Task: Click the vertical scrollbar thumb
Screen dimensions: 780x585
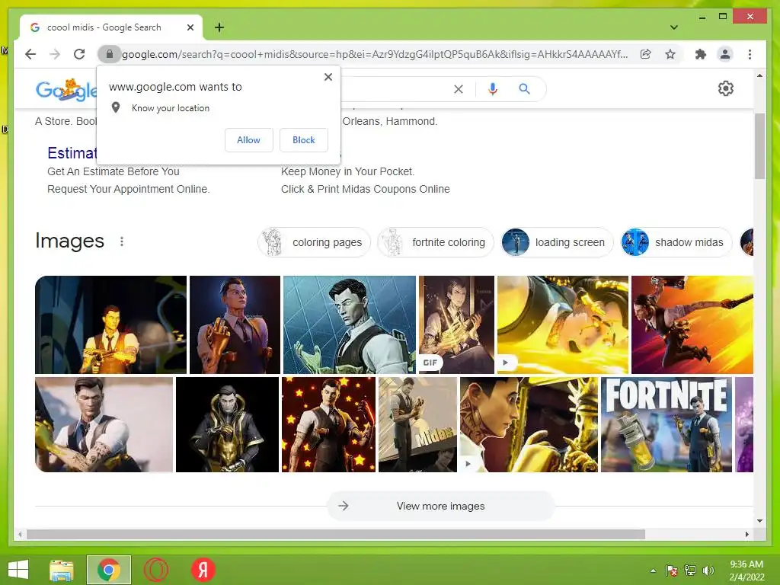Action: click(x=759, y=145)
